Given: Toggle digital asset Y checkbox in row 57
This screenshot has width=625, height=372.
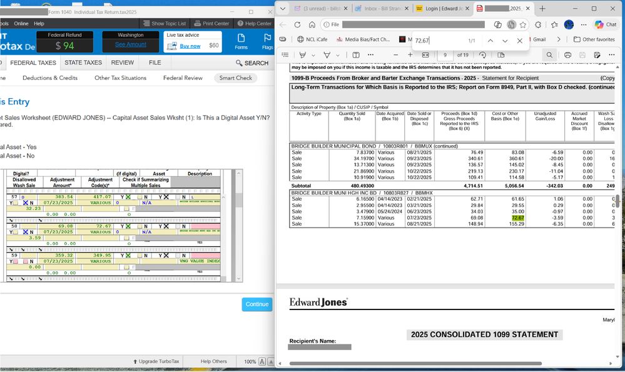Looking at the screenshot, I should pos(128,197).
